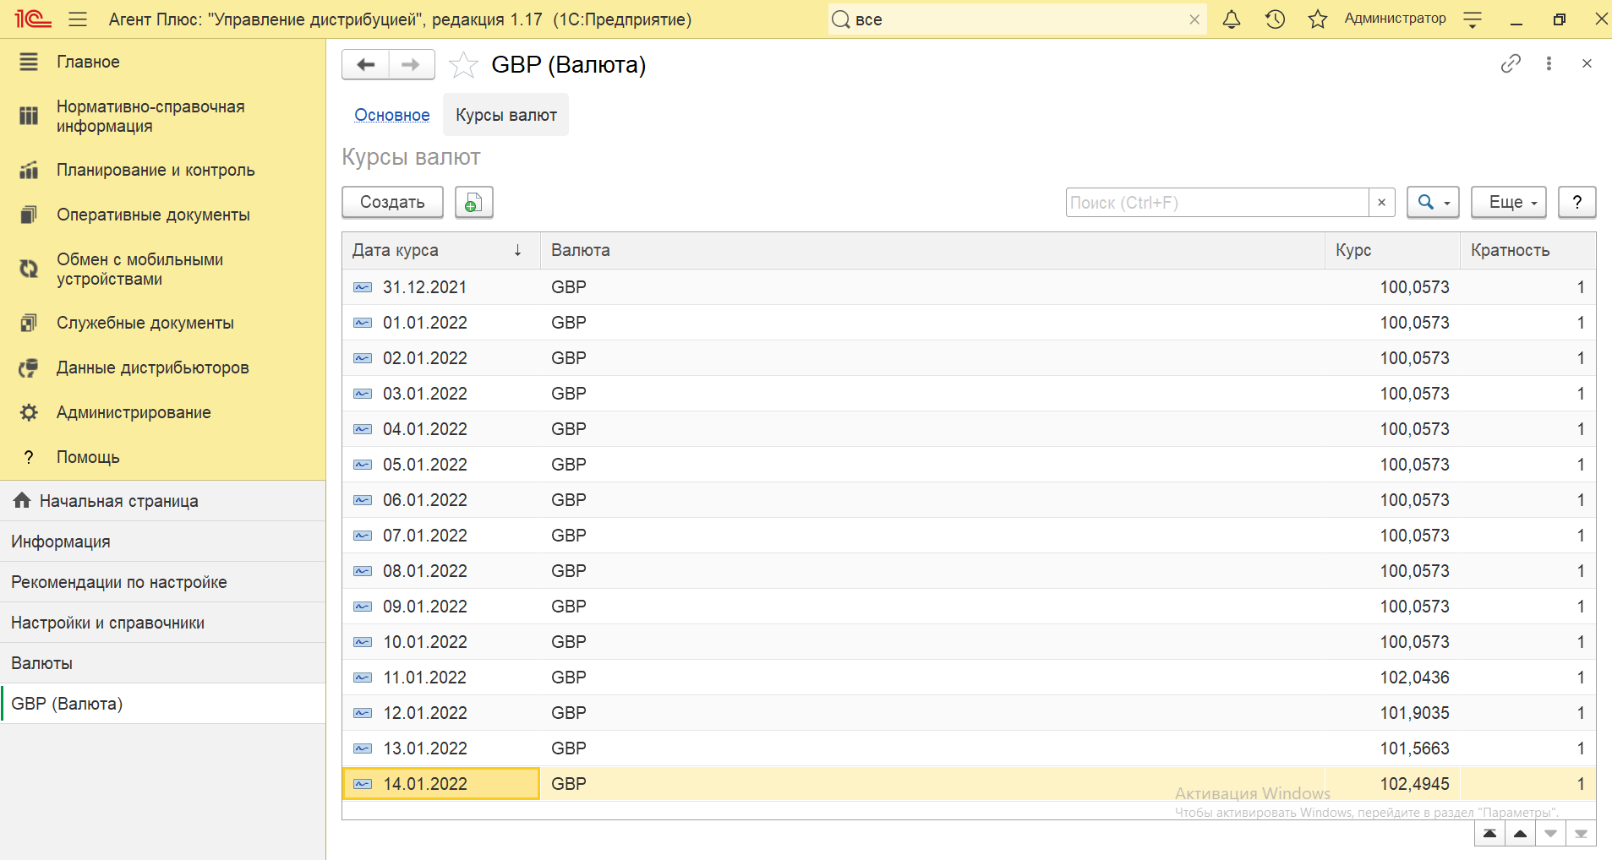The height and width of the screenshot is (860, 1612).
Task: Get link to this object icon
Action: tap(1511, 63)
